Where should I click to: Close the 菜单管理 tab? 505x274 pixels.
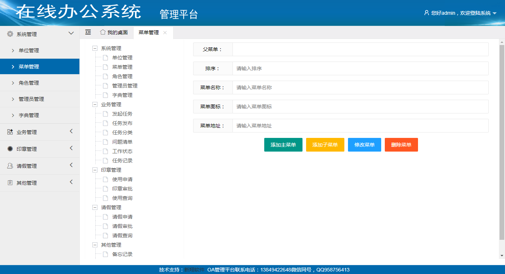pos(165,32)
